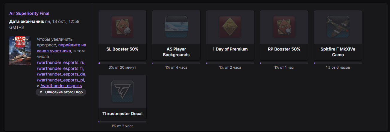Viewport: 390px width, 132px height.
Task: Click the SL Booster 50% progress bar
Action: (x=122, y=63)
